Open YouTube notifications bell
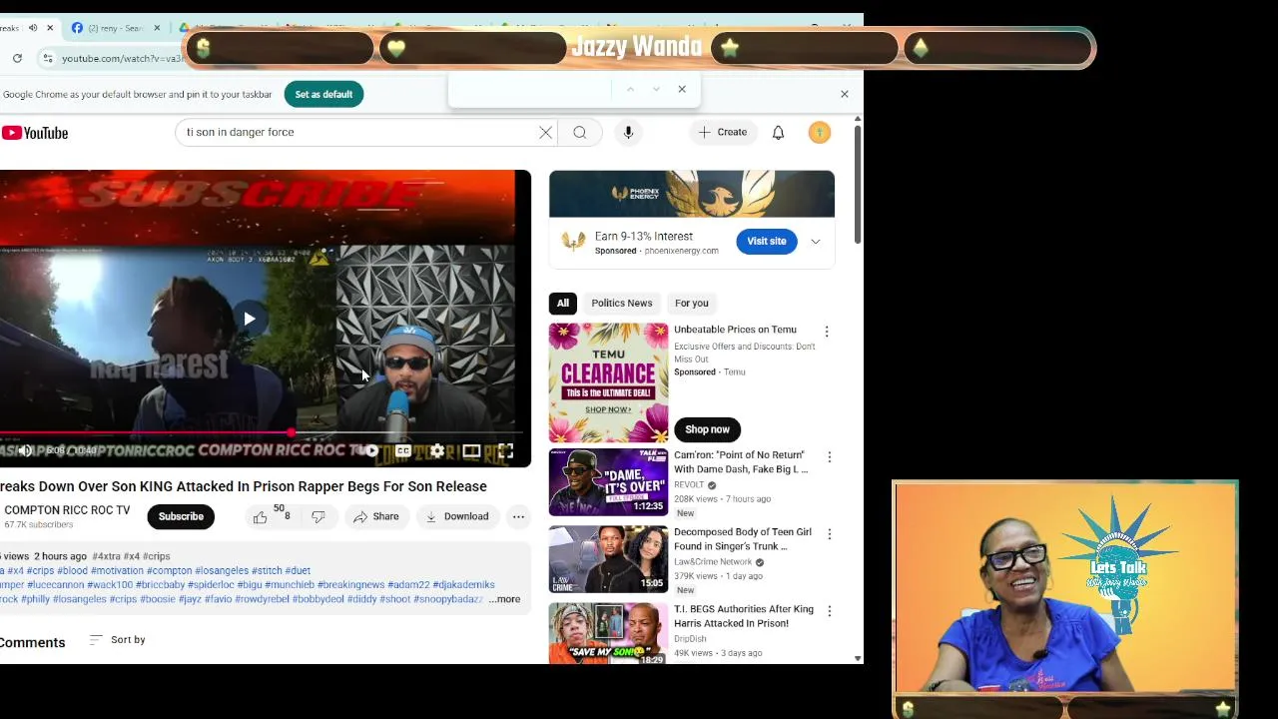The height and width of the screenshot is (719, 1278). click(x=778, y=132)
